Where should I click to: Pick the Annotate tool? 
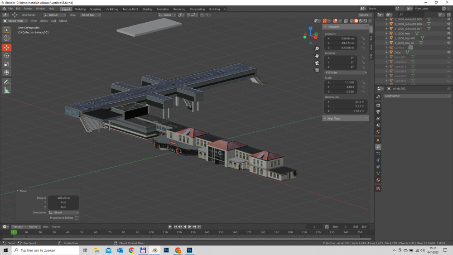[x=7, y=82]
